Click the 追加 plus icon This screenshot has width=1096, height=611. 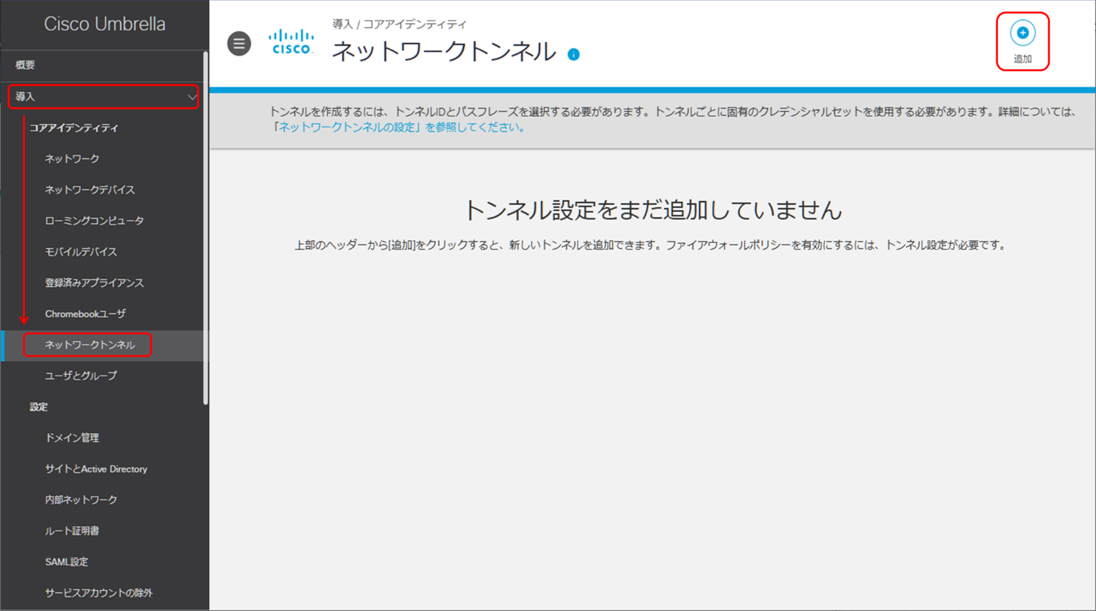click(x=1023, y=33)
